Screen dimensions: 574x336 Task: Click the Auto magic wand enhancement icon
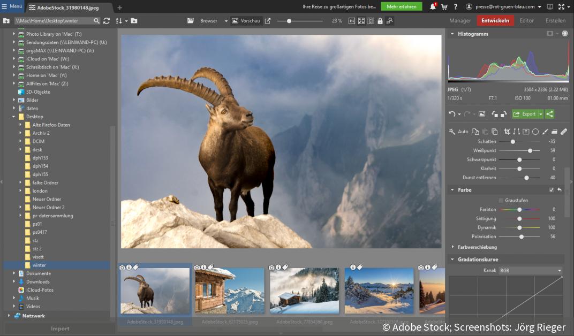452,132
